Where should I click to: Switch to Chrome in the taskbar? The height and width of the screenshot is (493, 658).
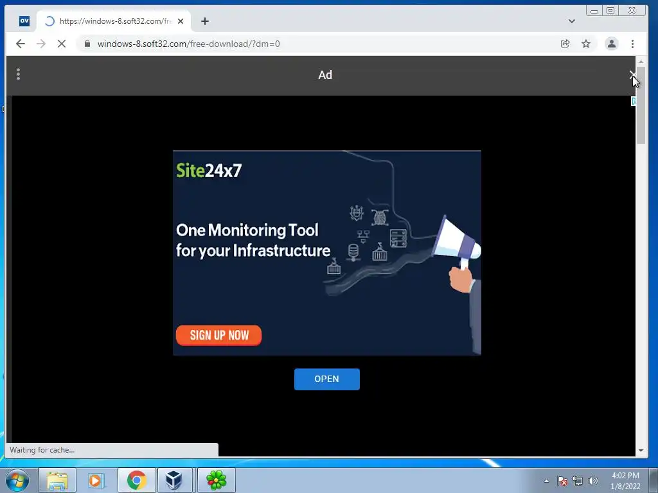tap(136, 480)
